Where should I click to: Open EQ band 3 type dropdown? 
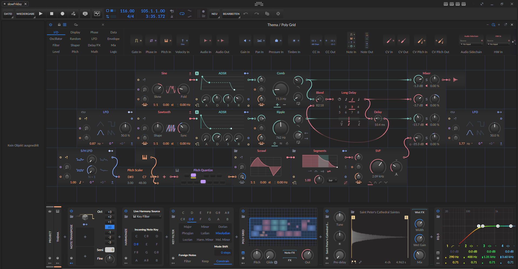pos(492,246)
